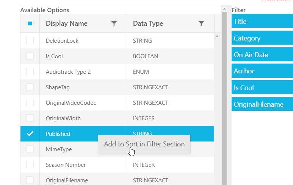Enable the OriginalWidth row checkbox
Image resolution: width=293 pixels, height=185 pixels.
[x=30, y=118]
